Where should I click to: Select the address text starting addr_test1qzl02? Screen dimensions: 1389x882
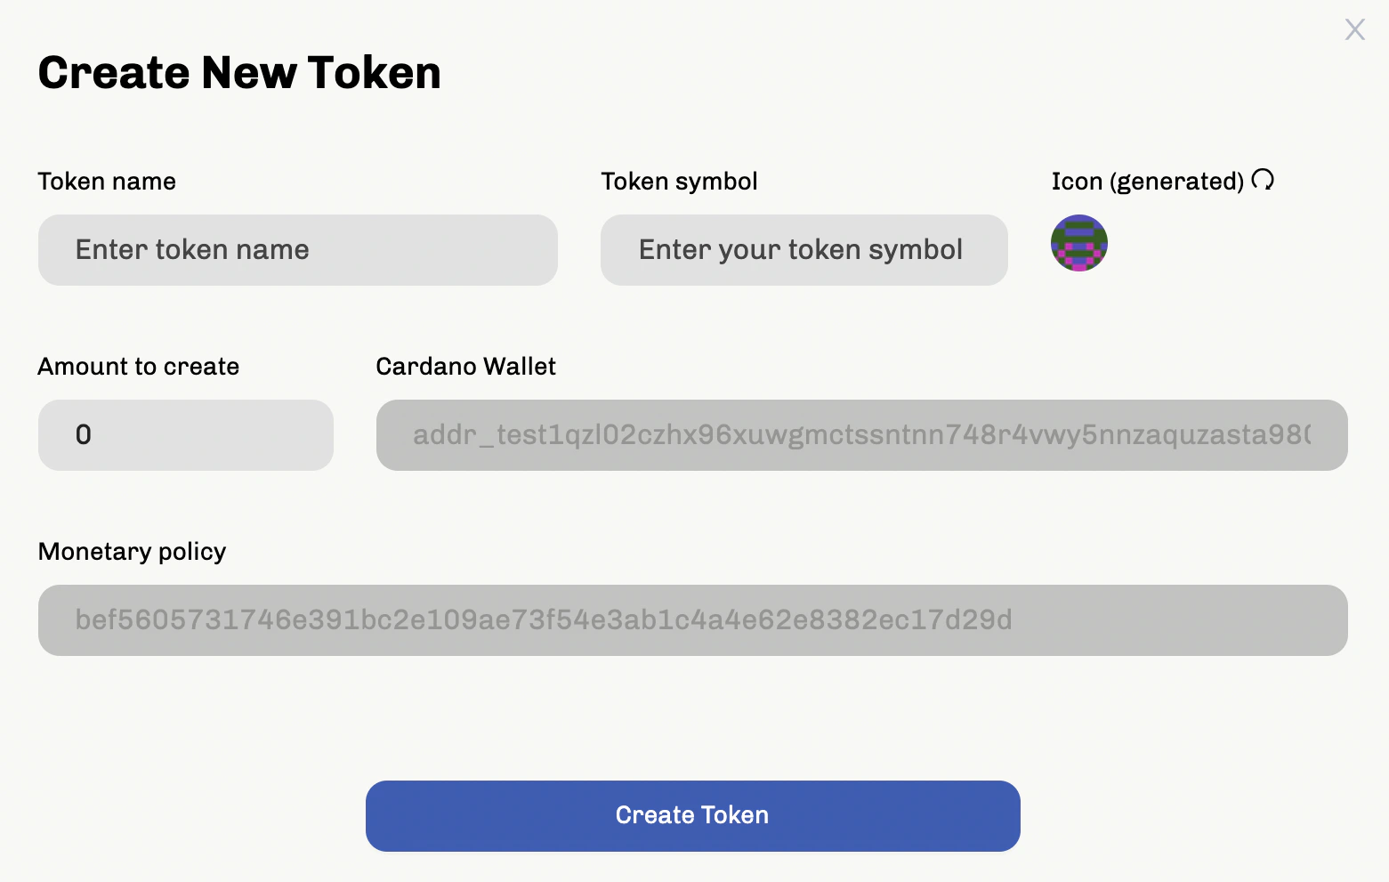tap(862, 435)
